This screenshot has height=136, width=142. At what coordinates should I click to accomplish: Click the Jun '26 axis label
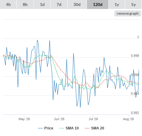[x=59, y=119]
